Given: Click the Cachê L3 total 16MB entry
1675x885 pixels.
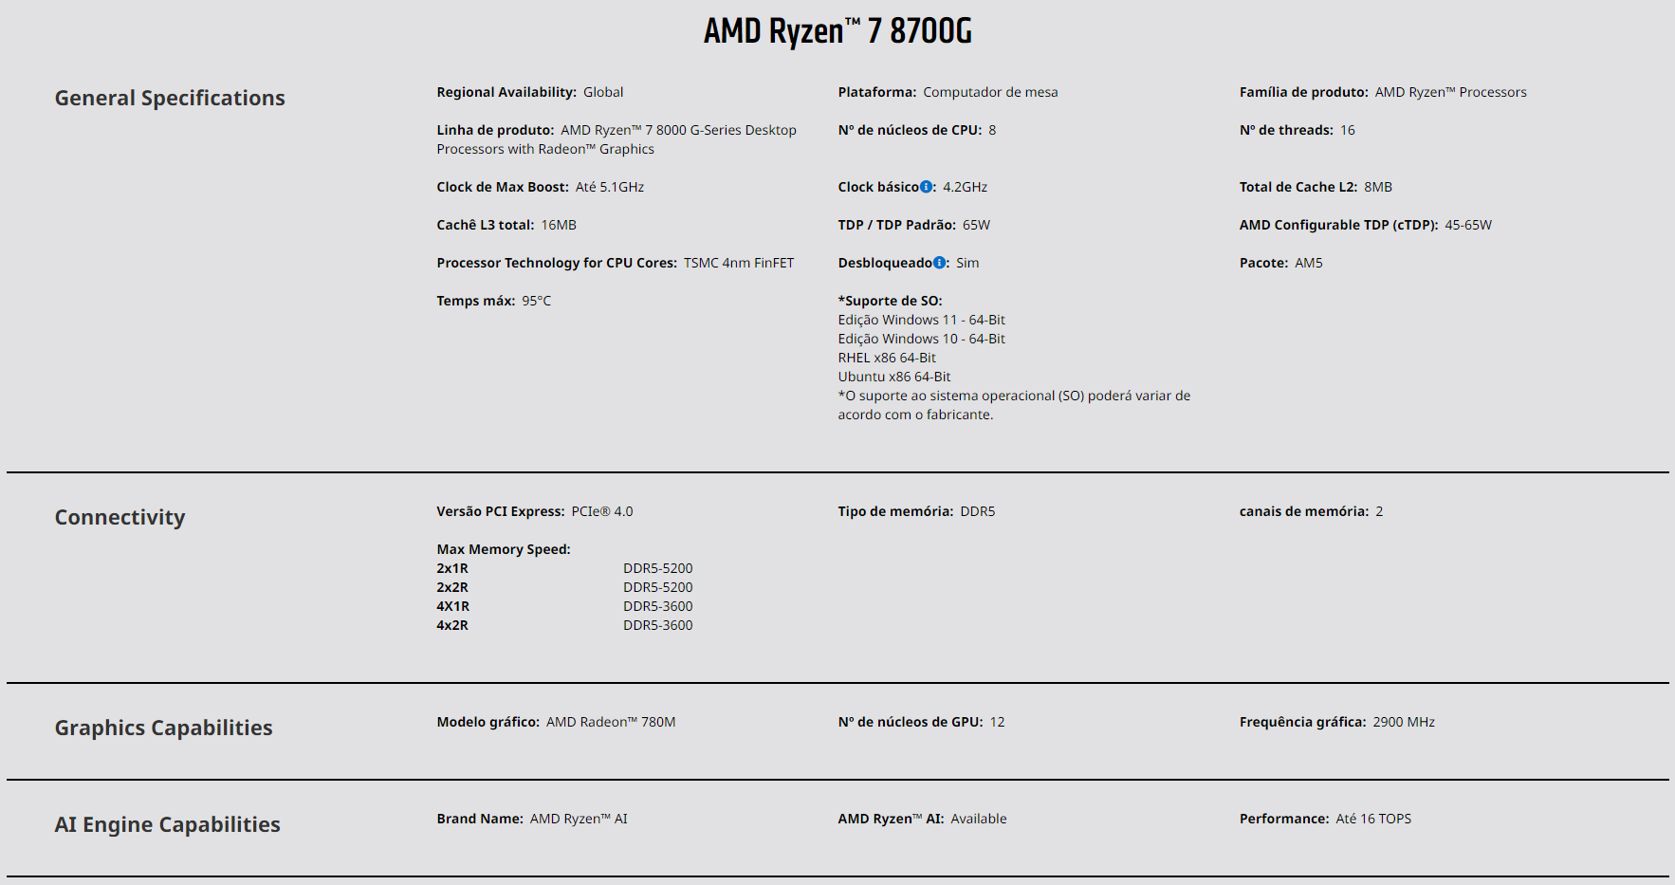Looking at the screenshot, I should coord(506,225).
